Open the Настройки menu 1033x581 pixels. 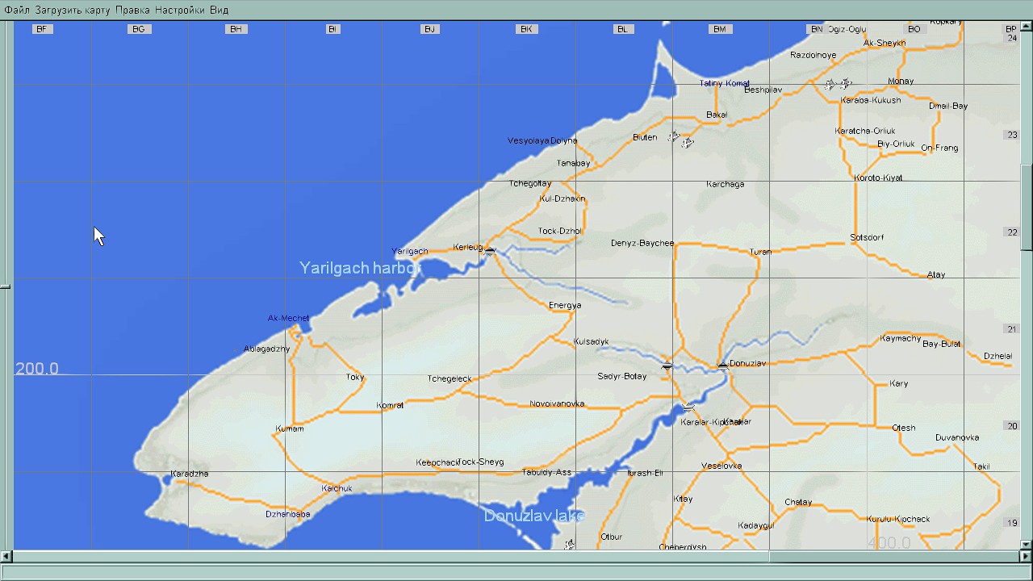click(x=180, y=10)
